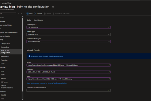Open Locks in sidebar
Viewport: 151px width, 101px height.
3,64
